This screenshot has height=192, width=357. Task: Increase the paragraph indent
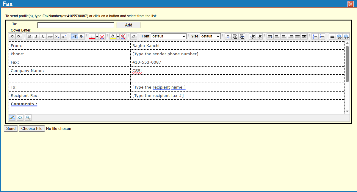tap(259, 36)
